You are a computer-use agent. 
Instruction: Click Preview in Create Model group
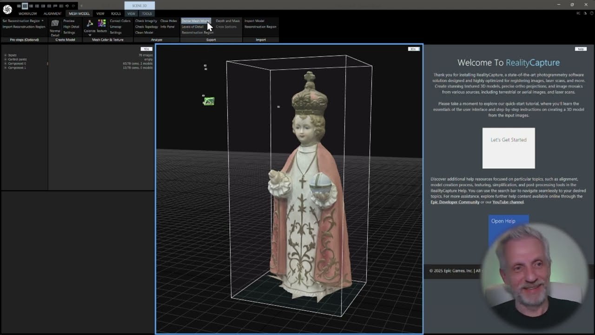(69, 21)
